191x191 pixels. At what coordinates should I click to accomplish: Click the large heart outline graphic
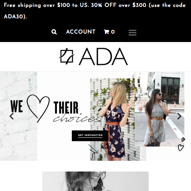(38, 108)
